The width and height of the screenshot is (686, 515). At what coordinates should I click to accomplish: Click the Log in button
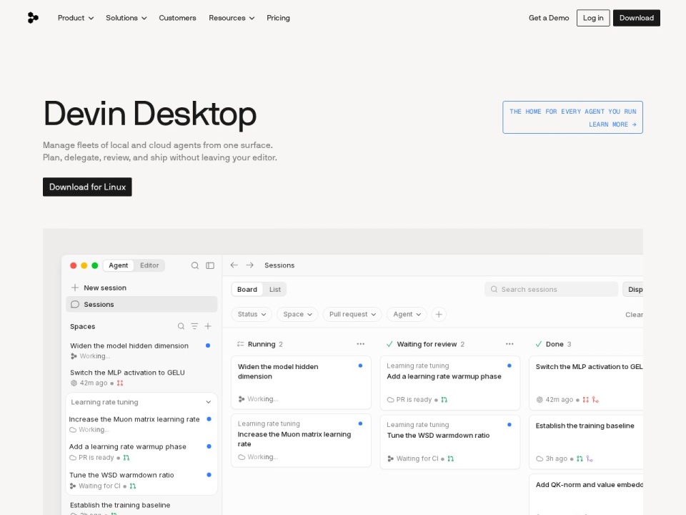point(593,18)
